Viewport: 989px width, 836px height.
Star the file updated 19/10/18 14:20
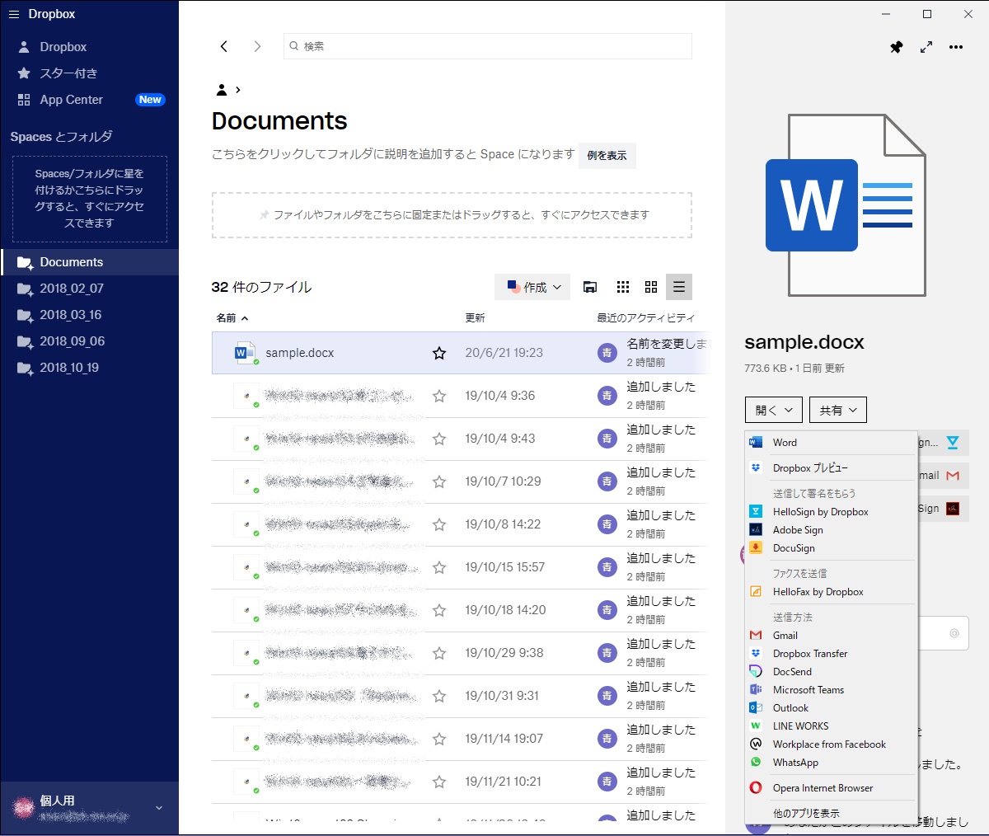[x=439, y=610]
